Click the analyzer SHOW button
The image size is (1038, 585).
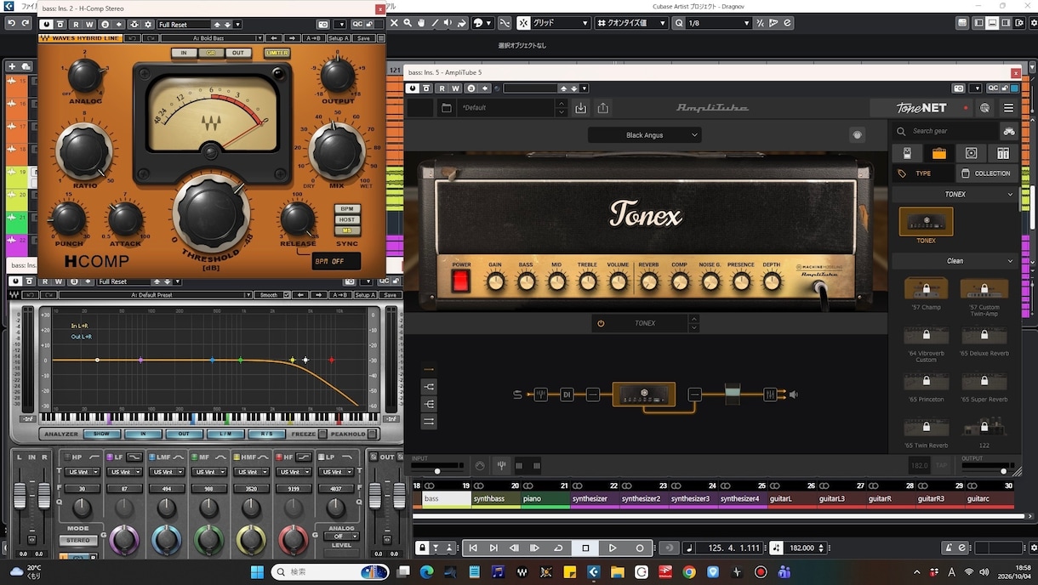tap(101, 434)
